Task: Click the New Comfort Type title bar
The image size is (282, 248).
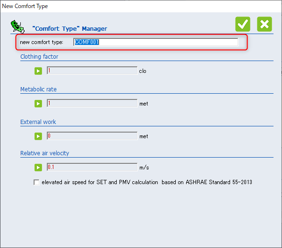Action: tap(141, 6)
